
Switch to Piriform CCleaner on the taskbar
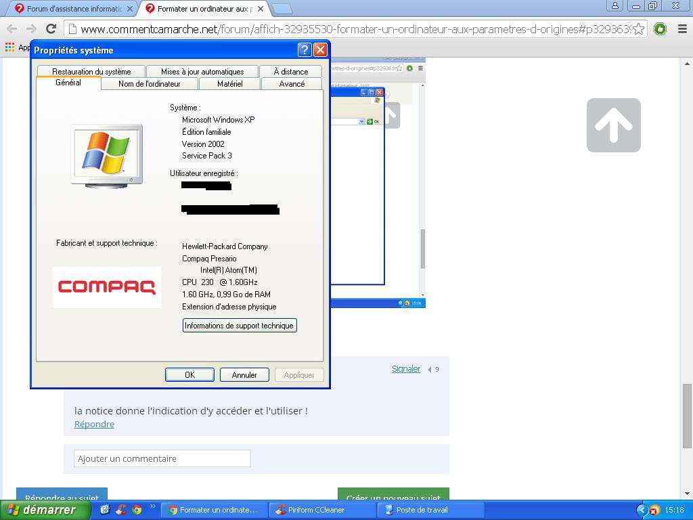coord(323,511)
